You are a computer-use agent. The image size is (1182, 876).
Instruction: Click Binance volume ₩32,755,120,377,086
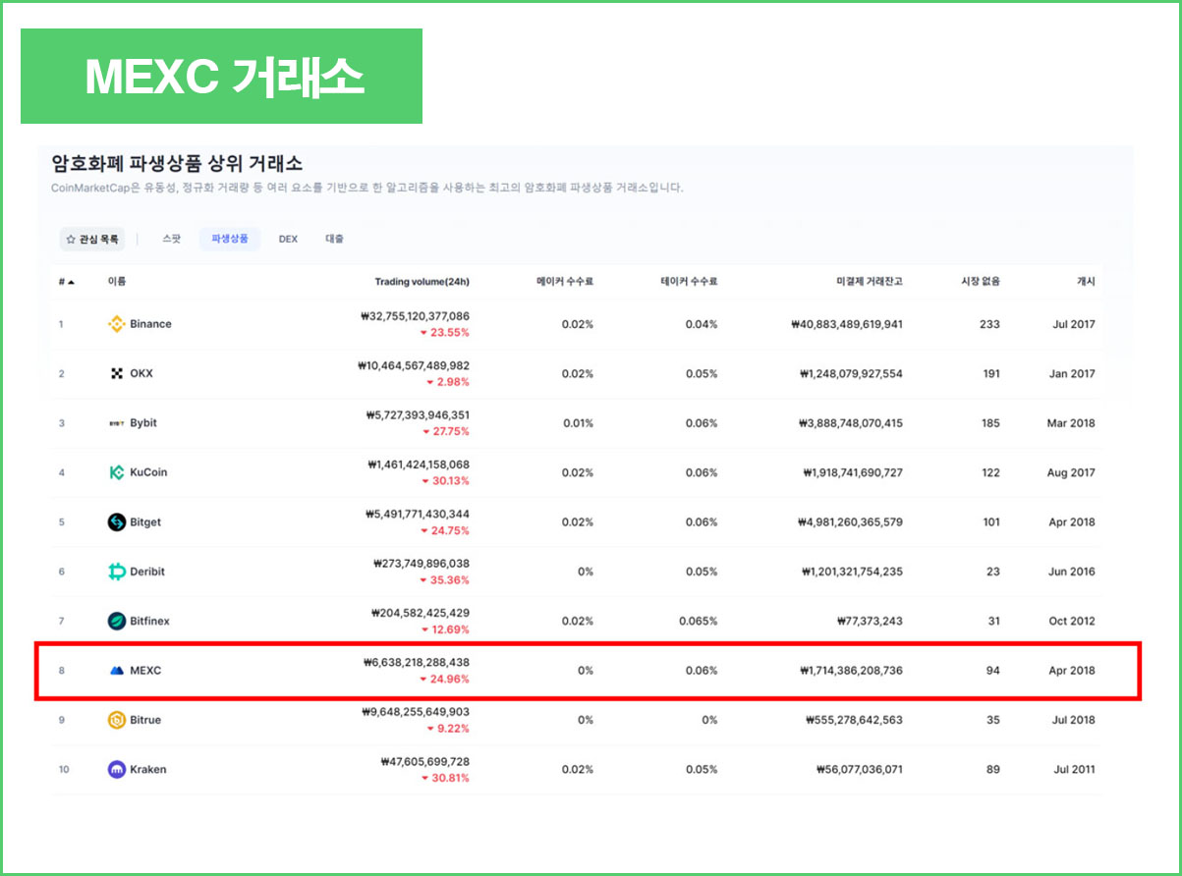point(416,316)
